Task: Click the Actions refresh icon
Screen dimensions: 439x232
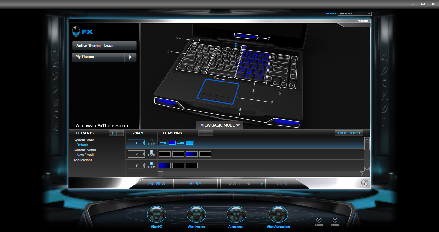Action: (x=165, y=133)
